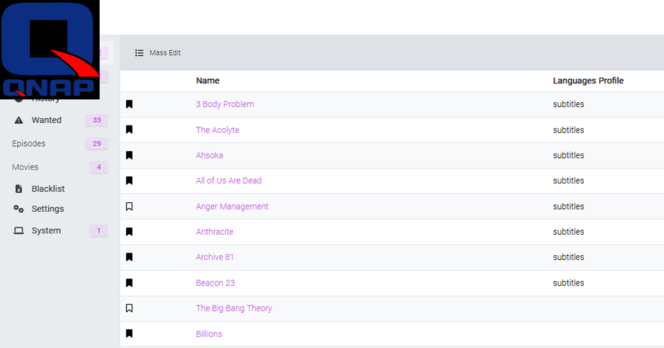Click the Languages Profile column header
Viewport: 664px width, 348px height.
click(x=588, y=81)
